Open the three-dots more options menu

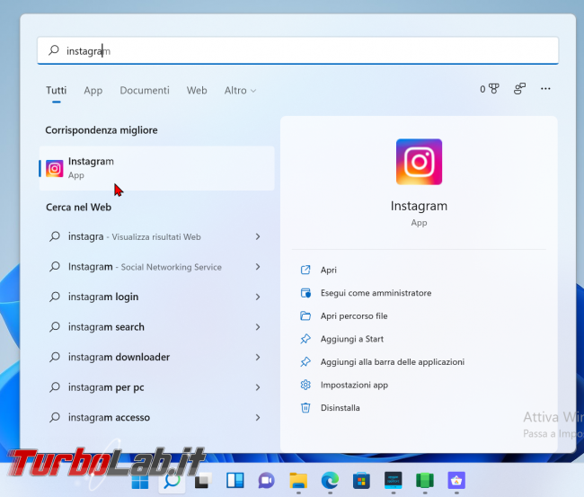coord(545,89)
